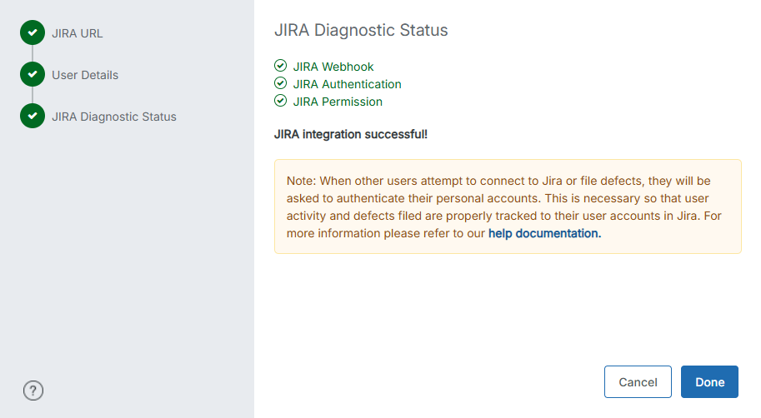Click the JIRA URL step checkmark circle
761x418 pixels.
tap(33, 32)
